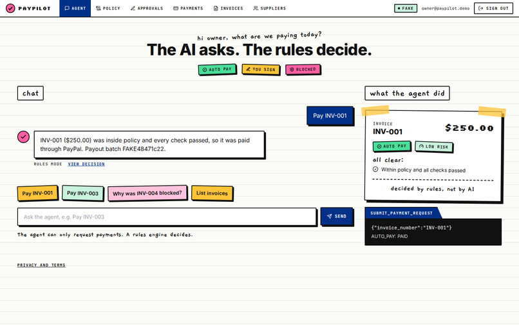Focus the 'Ask the agent' input field
Viewport: 519px width, 325px height.
(x=167, y=217)
